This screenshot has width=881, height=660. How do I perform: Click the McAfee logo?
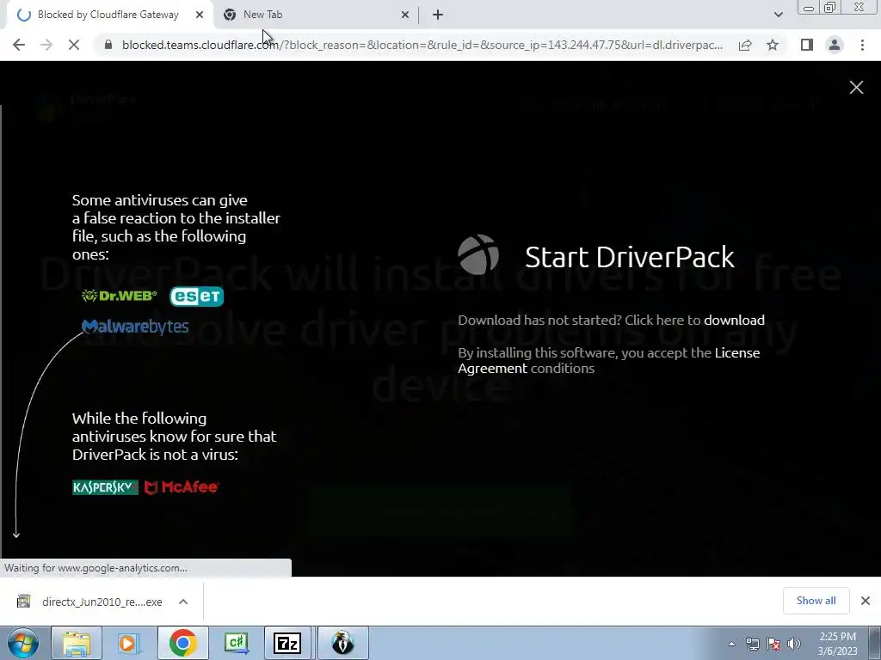(182, 487)
